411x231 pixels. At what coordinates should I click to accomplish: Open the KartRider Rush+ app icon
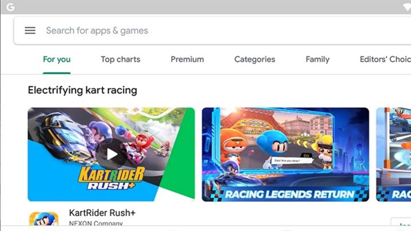coord(44,219)
